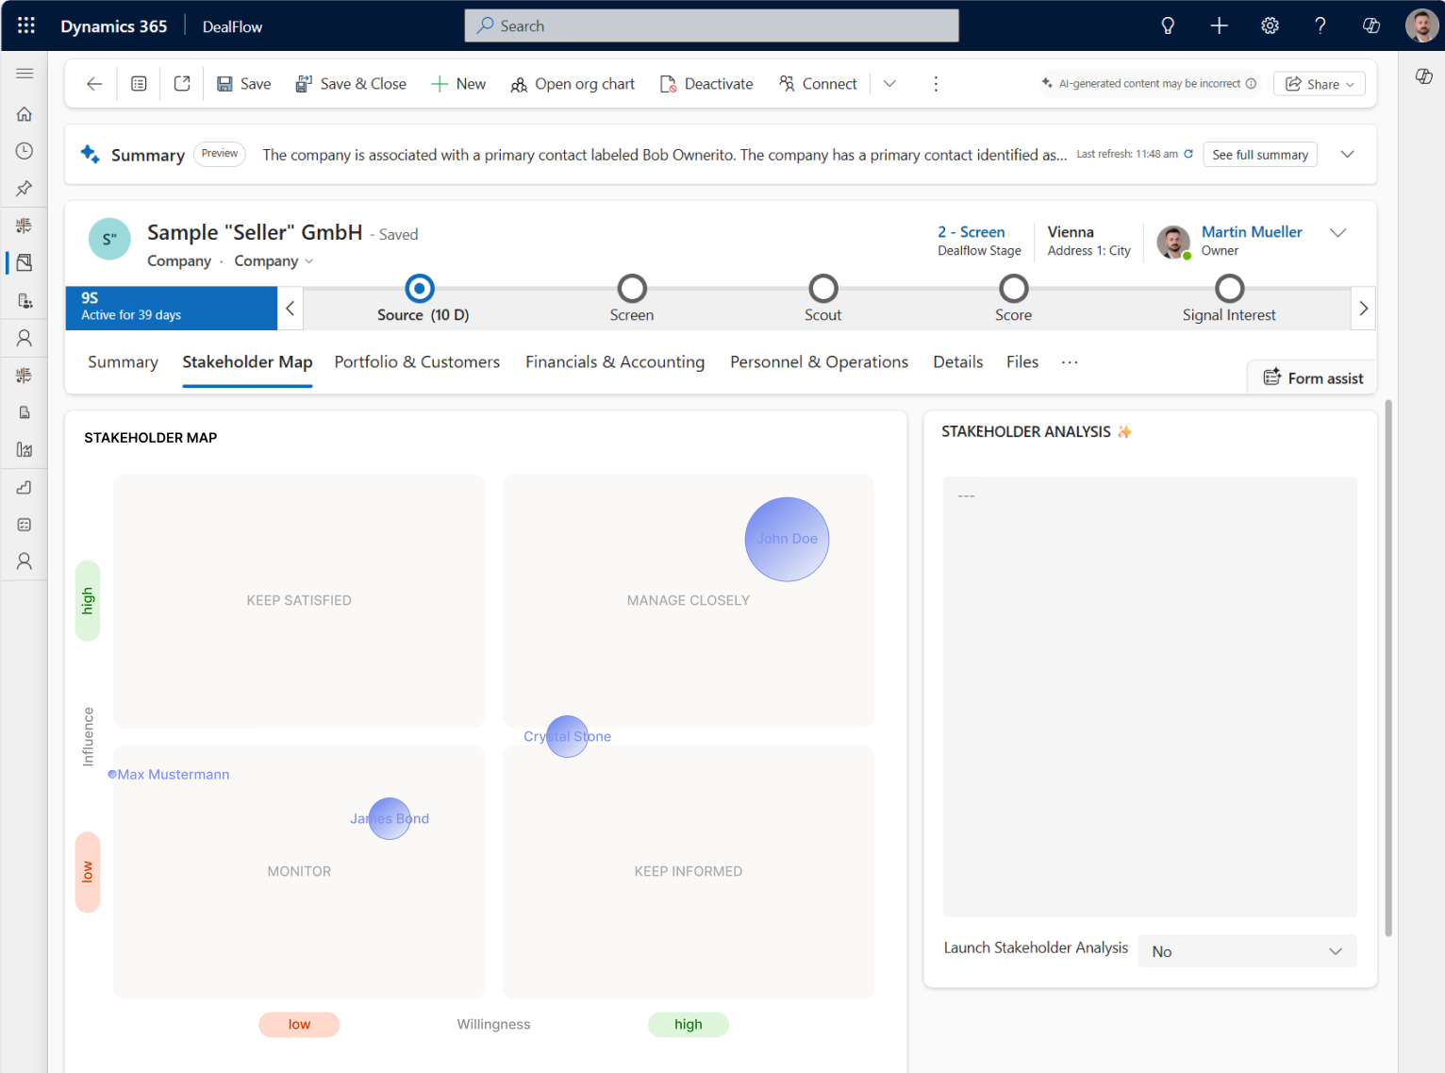Open Share dropdown

(x=1320, y=84)
